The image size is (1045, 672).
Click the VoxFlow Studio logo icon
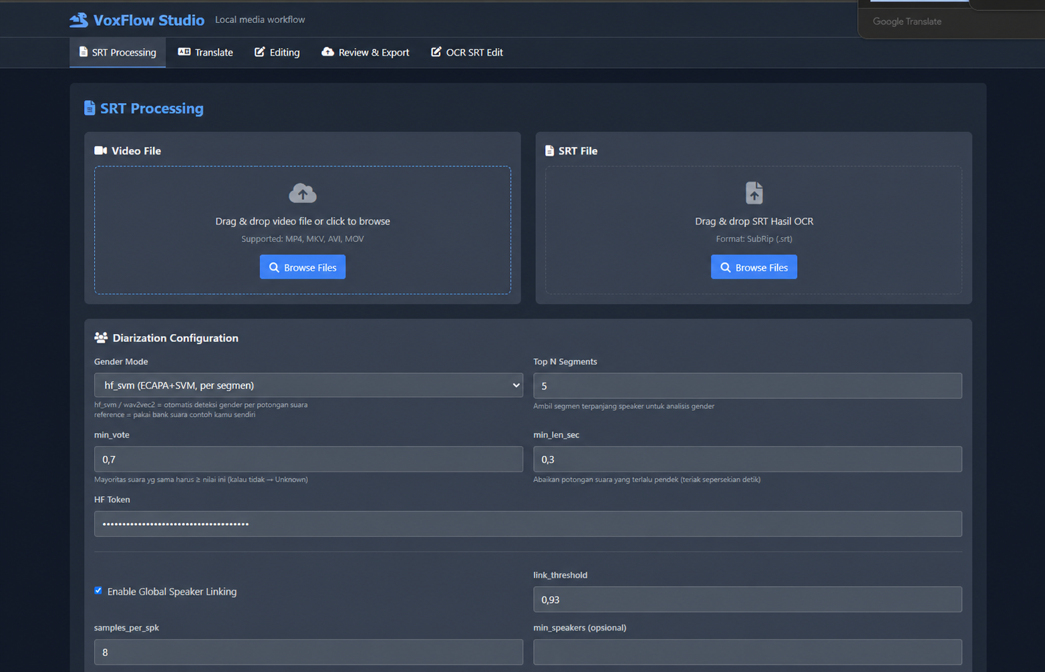pyautogui.click(x=79, y=20)
